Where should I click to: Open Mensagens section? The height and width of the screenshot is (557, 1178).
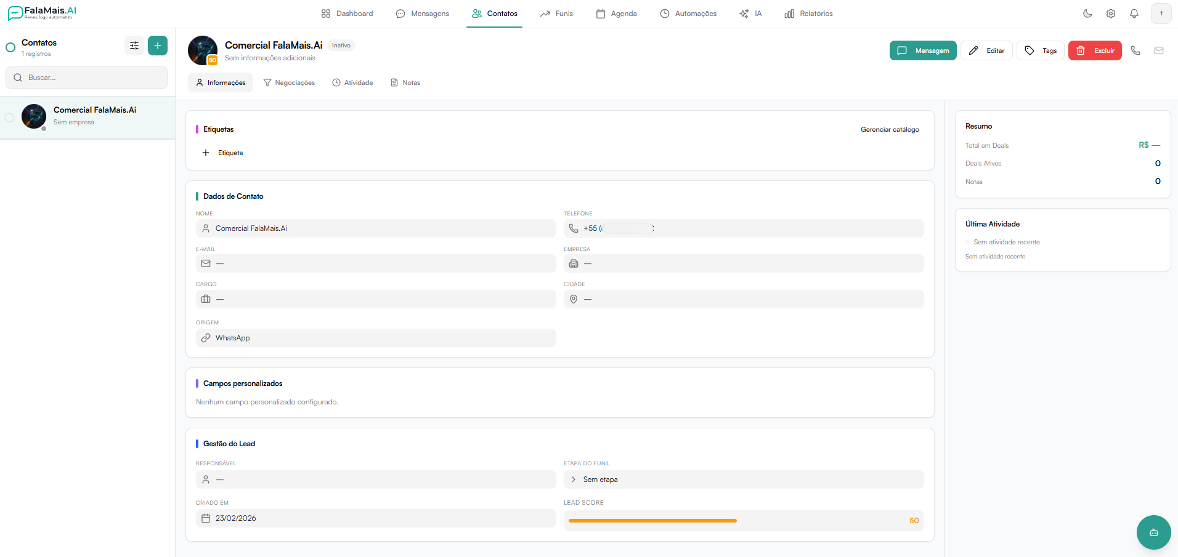click(423, 14)
